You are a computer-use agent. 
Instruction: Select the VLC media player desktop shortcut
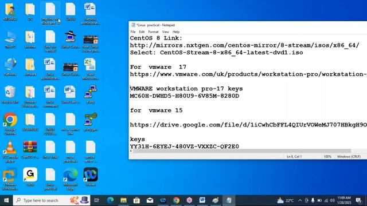pyautogui.click(x=10, y=151)
